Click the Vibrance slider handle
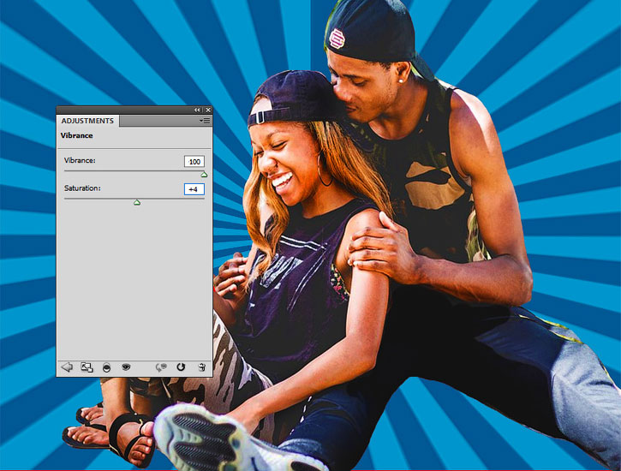 204,175
